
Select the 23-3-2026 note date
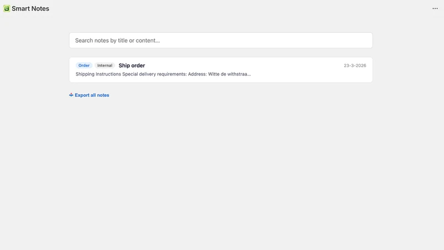point(355,66)
